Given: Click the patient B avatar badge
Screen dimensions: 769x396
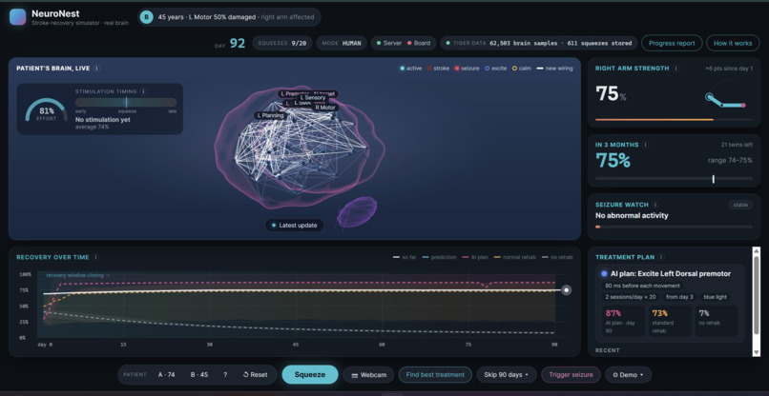Looking at the screenshot, I should (146, 17).
